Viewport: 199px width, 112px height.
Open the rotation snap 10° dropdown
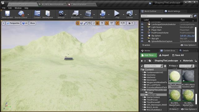point(111,23)
